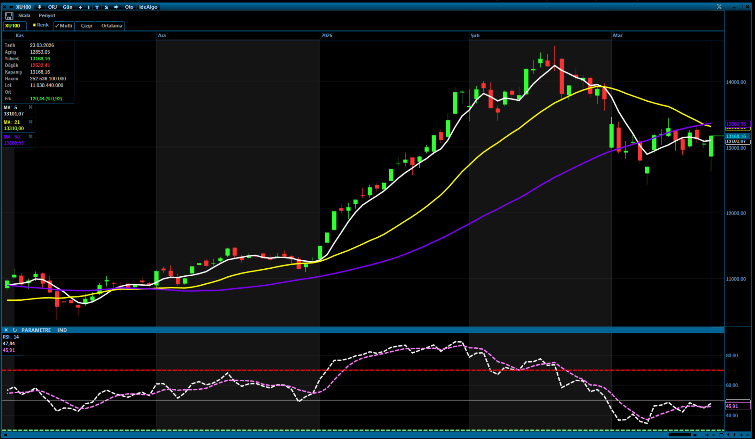Click the right arrow in top toolbar

click(x=116, y=7)
